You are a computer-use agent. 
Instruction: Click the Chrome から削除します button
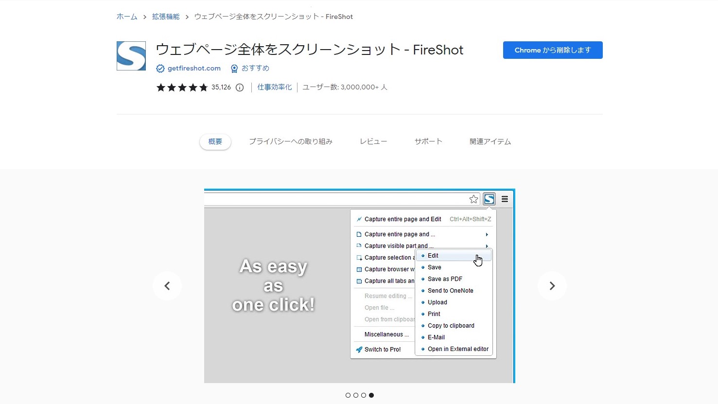tap(553, 50)
